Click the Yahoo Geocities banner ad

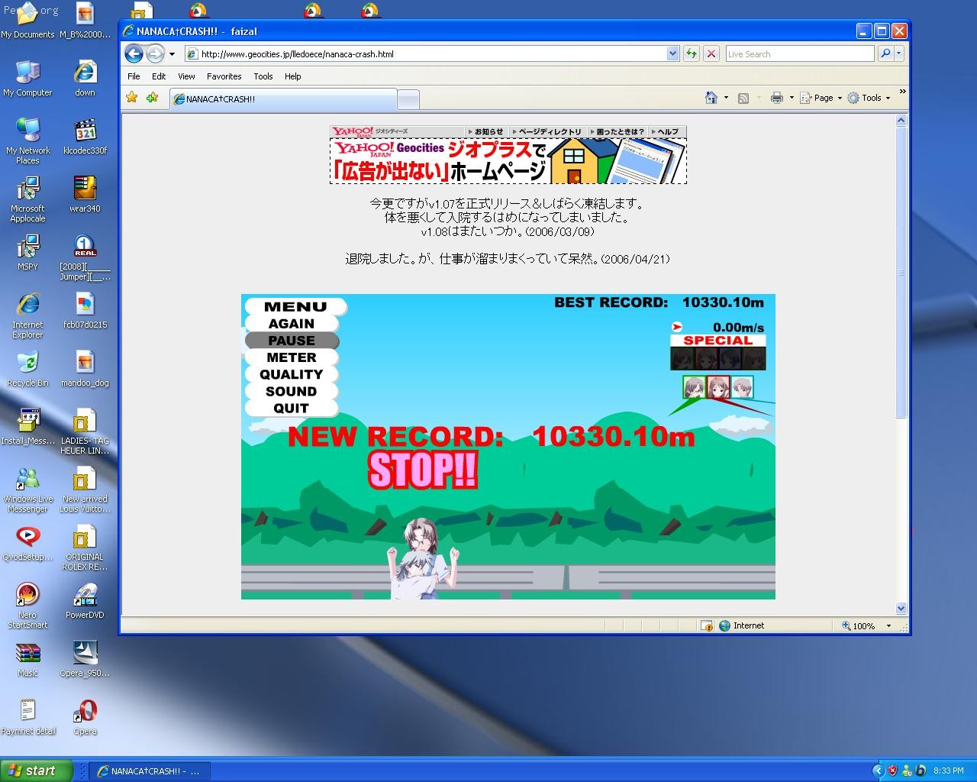(x=508, y=161)
